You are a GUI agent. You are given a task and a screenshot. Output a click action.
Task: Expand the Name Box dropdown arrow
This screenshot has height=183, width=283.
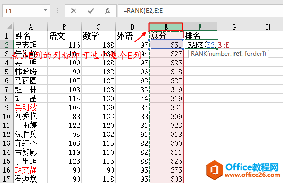pos(45,11)
